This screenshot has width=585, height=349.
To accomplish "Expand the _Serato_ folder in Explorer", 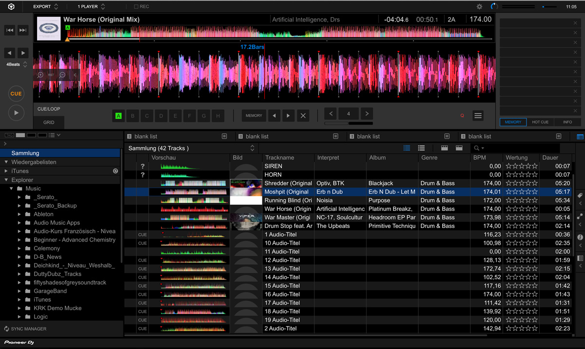I will pos(19,197).
